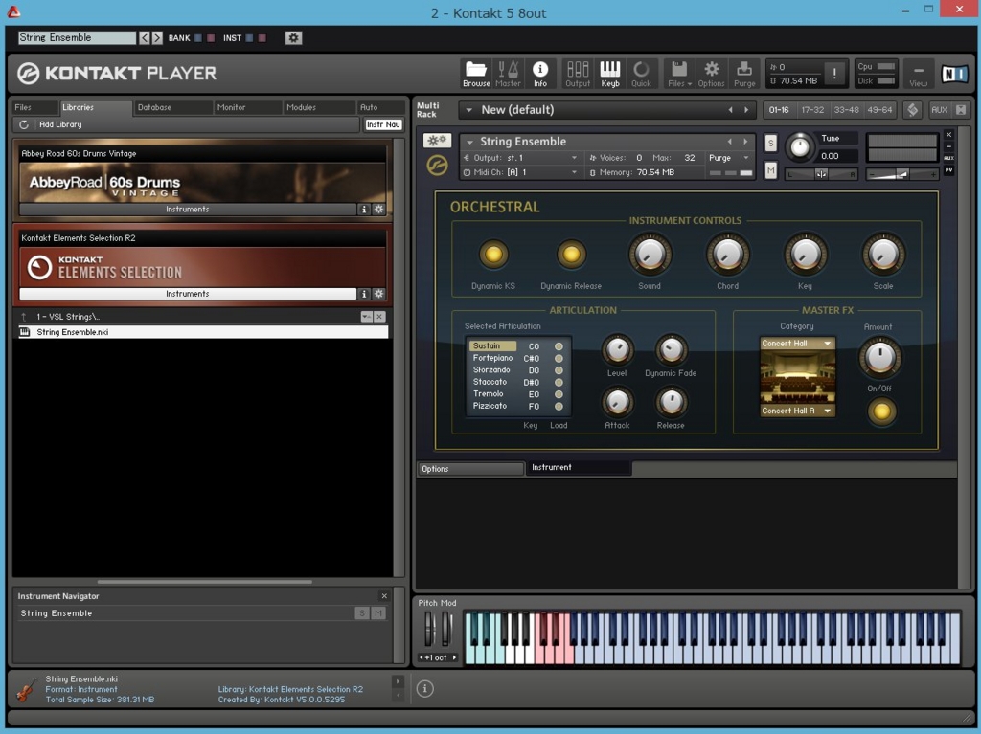This screenshot has width=981, height=734.
Task: Toggle load state for Pizzicato articulation
Action: tap(559, 407)
